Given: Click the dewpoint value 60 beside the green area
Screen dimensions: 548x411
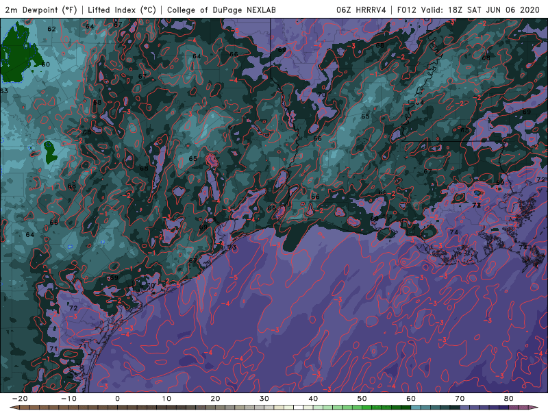Looking at the screenshot, I should (46, 64).
